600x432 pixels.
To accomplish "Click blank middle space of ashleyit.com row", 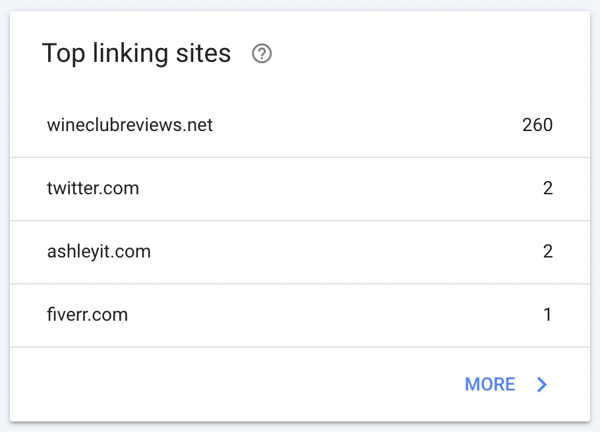I will [344, 252].
